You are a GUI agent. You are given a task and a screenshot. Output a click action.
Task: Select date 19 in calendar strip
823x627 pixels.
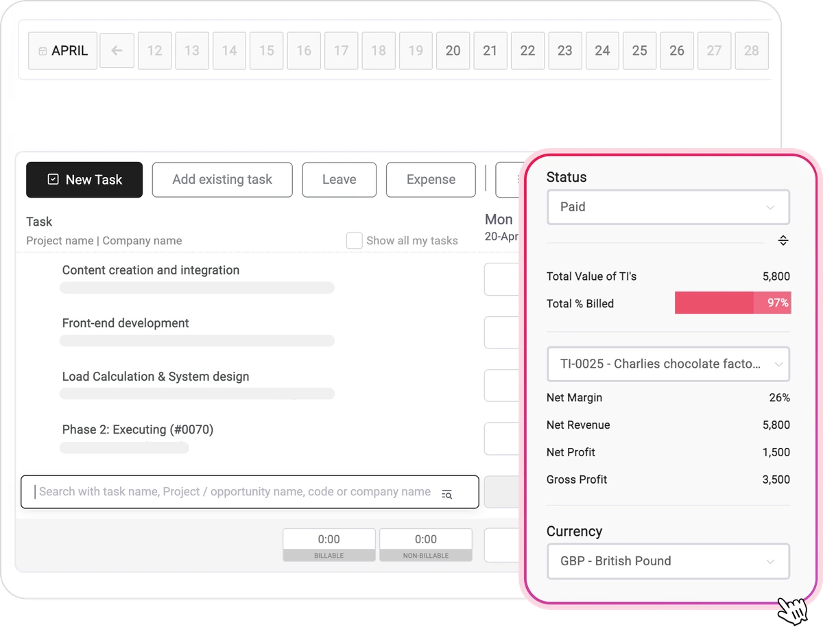coord(416,51)
